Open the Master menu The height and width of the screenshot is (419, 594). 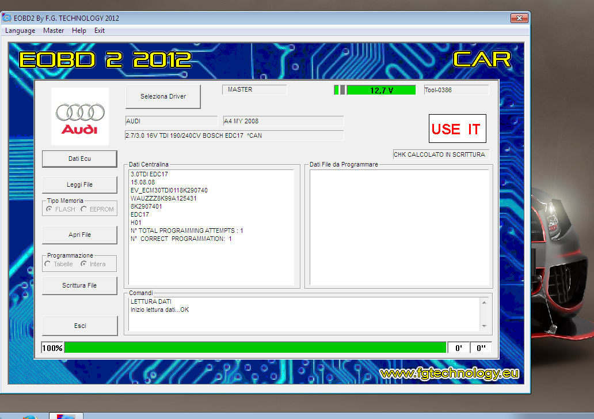tap(54, 31)
